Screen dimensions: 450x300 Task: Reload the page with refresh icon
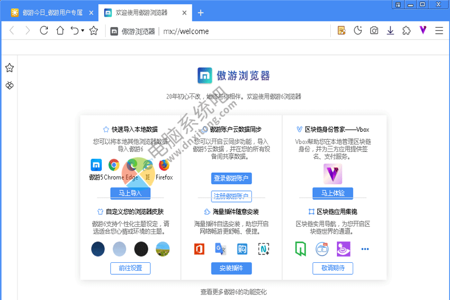[x=44, y=30]
